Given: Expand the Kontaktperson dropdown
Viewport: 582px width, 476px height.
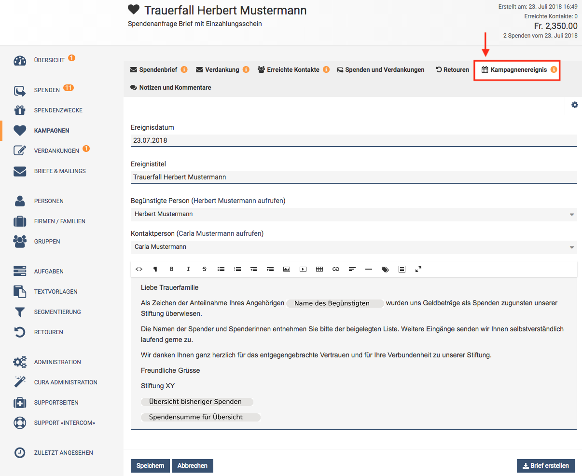Looking at the screenshot, I should (x=354, y=247).
